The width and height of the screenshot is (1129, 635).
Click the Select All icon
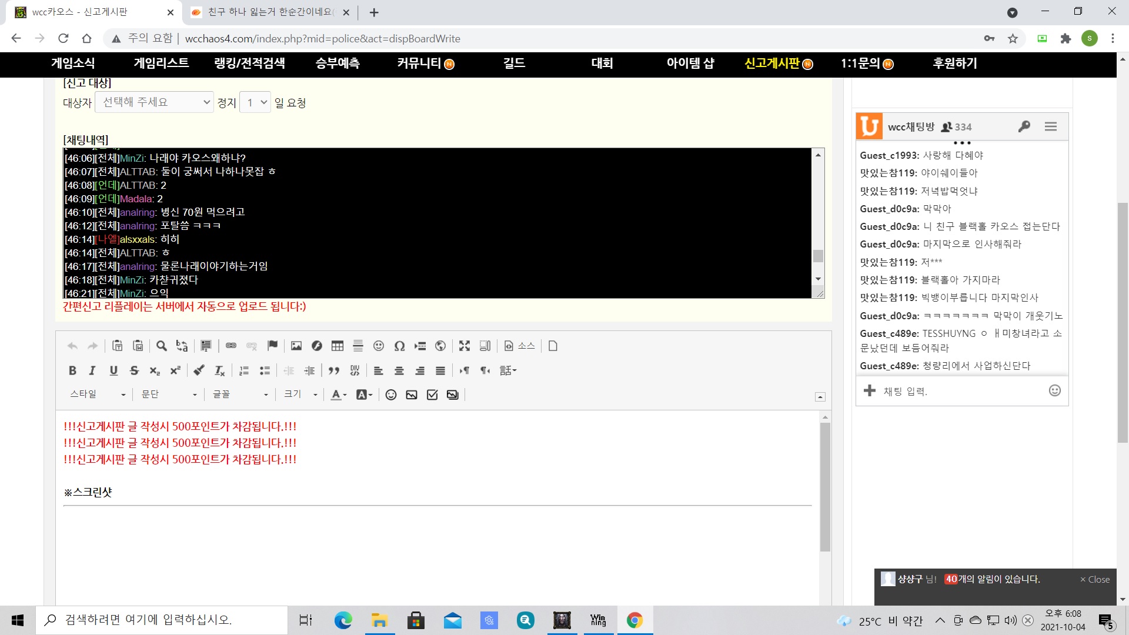(x=206, y=346)
